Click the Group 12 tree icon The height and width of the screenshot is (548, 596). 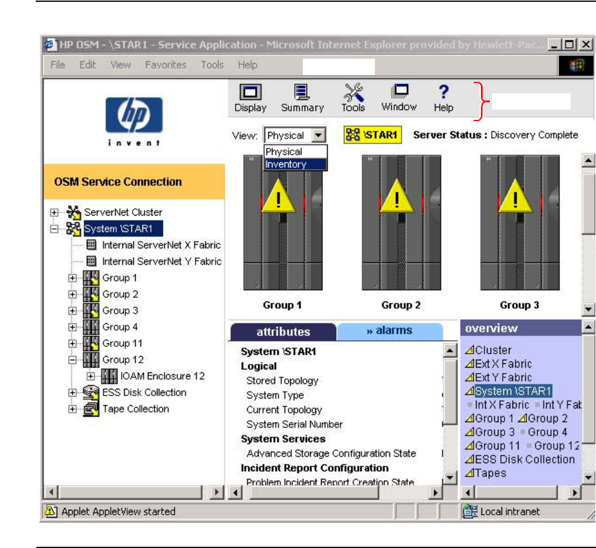pos(91,360)
